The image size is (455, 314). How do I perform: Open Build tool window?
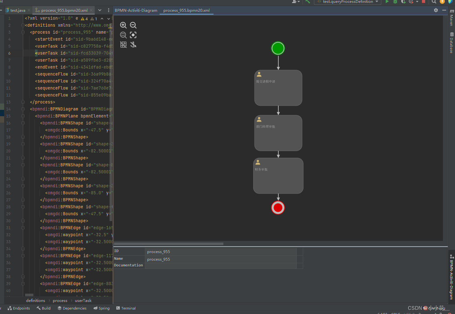(44, 308)
